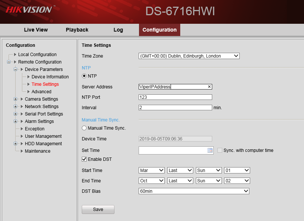The image size is (304, 221).
Task: Expand Network Settings tree node
Action: click(x=16, y=106)
